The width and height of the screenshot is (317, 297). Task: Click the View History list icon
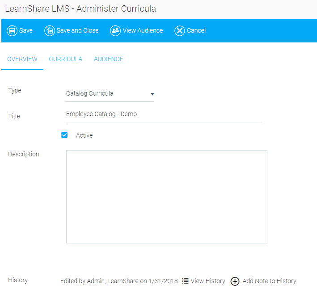coord(185,280)
